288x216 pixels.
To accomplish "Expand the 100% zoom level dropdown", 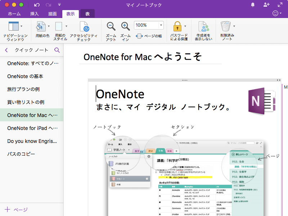I will pos(161,25).
